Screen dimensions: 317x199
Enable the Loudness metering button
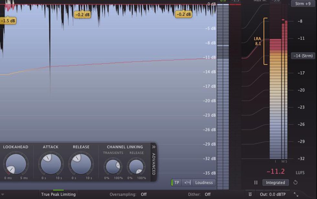[204, 182]
